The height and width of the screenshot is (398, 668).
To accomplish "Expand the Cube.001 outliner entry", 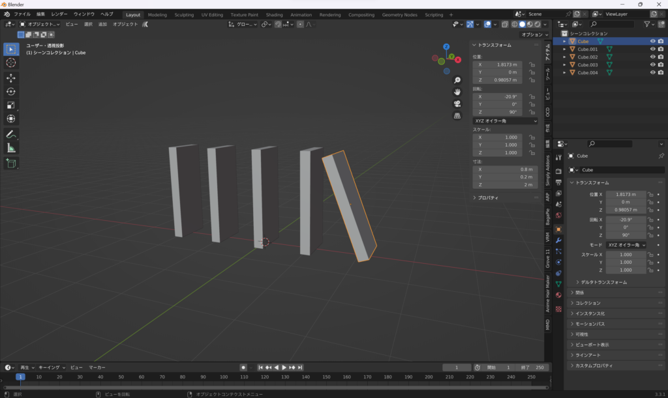I will pyautogui.click(x=564, y=50).
